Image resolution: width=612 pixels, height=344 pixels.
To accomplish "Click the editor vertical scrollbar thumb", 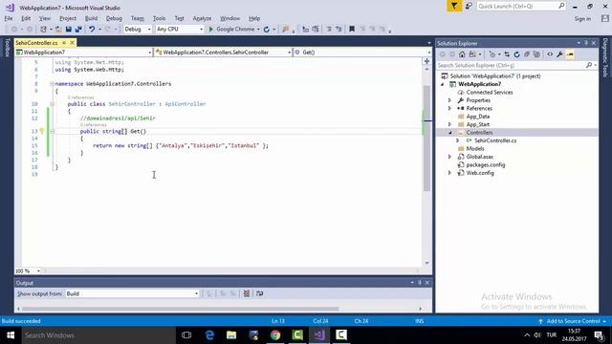I will 426,139.
